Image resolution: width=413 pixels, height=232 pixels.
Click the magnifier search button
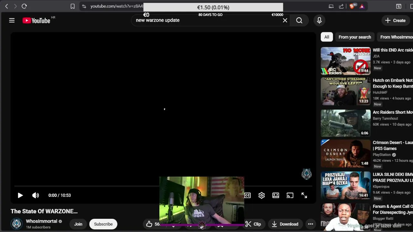click(x=299, y=20)
